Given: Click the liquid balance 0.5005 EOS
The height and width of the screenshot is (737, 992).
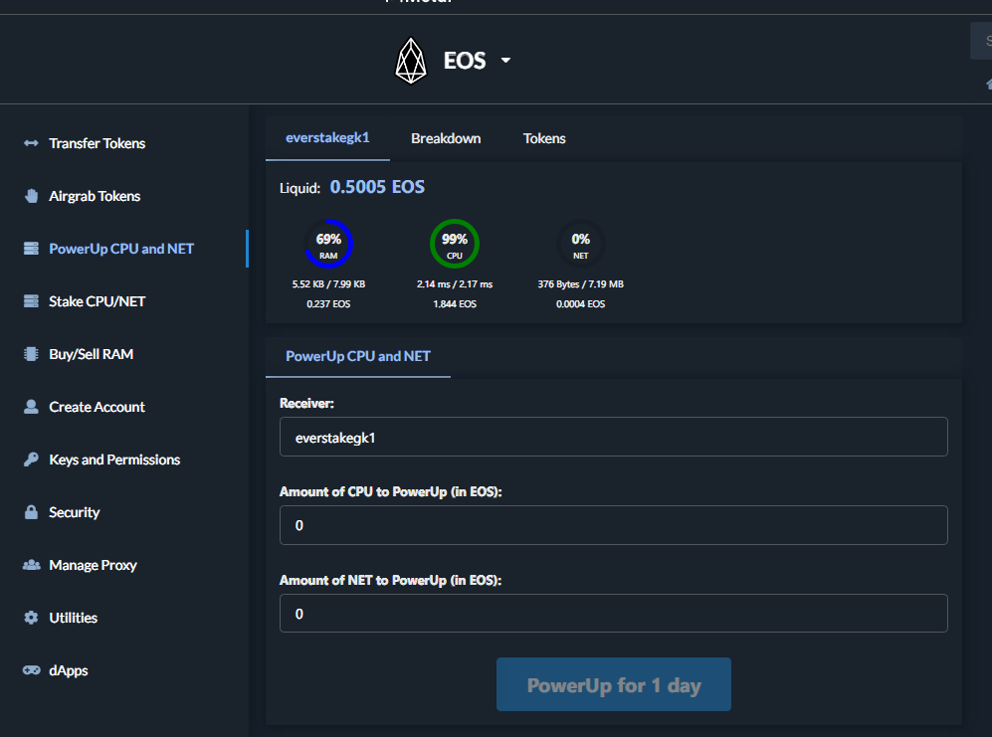Looking at the screenshot, I should pos(377,187).
